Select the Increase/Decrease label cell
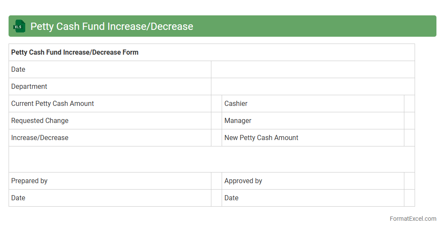 (x=110, y=138)
